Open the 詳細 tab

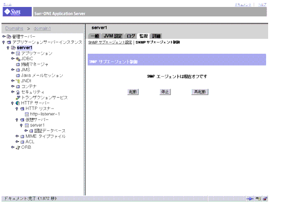(156, 36)
